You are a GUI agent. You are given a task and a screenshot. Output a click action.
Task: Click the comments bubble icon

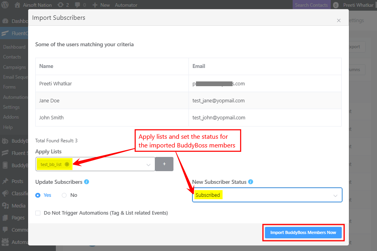(78, 5)
